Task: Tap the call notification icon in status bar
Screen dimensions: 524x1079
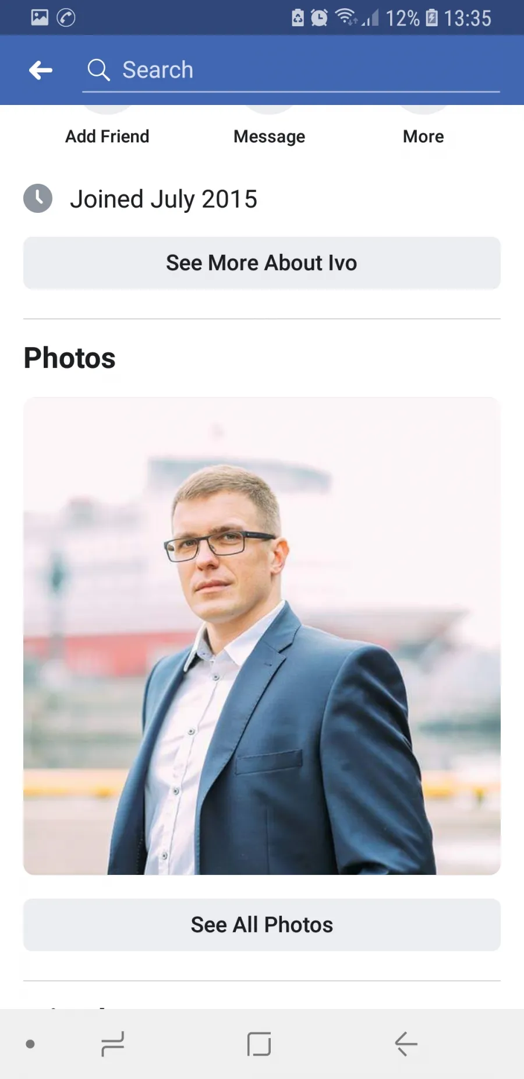Action: 66,17
